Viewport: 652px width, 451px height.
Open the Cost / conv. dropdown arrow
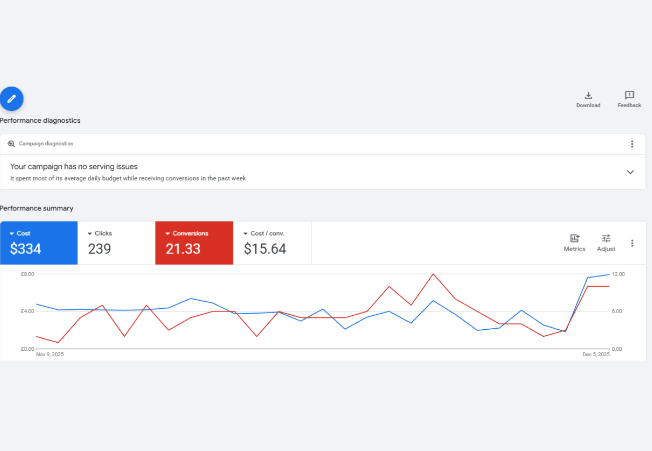246,234
